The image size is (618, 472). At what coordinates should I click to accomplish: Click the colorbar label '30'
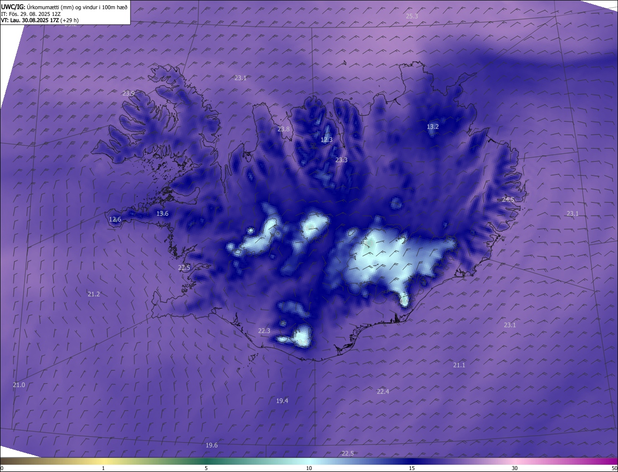pyautogui.click(x=515, y=469)
